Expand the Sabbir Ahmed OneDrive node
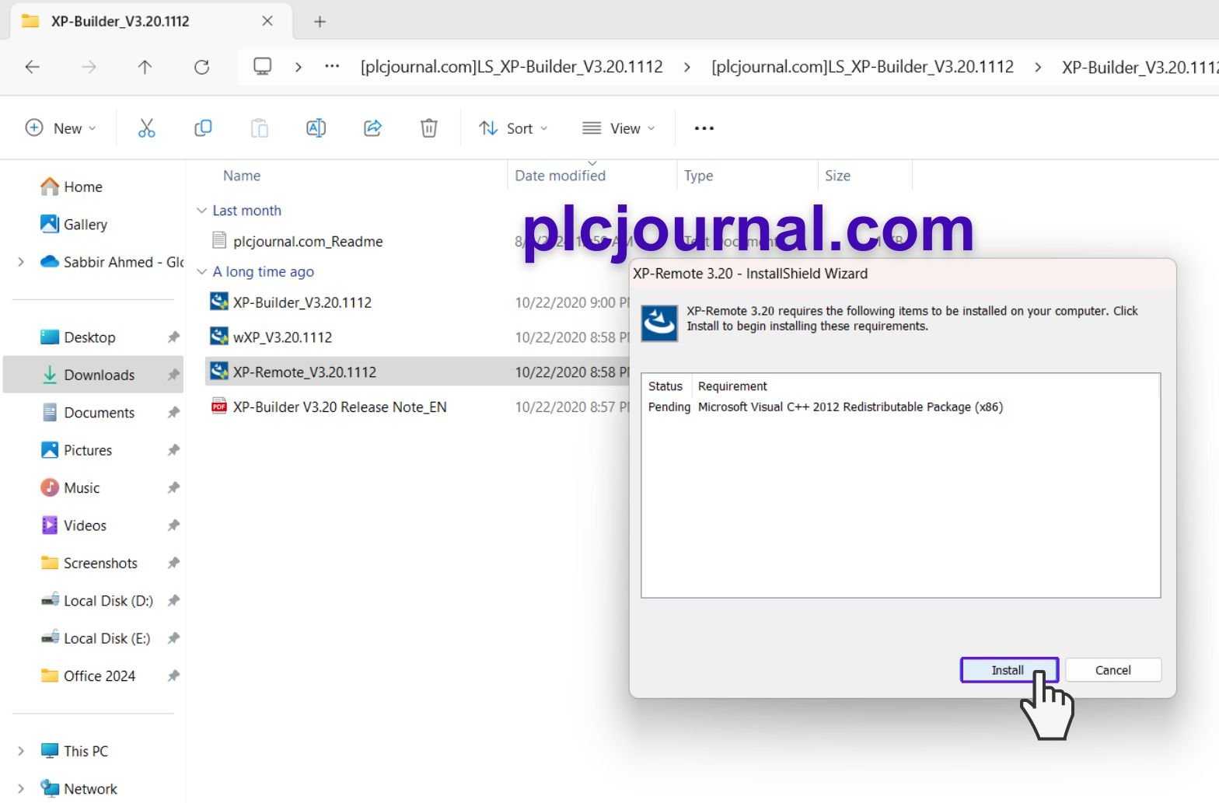 [x=21, y=262]
